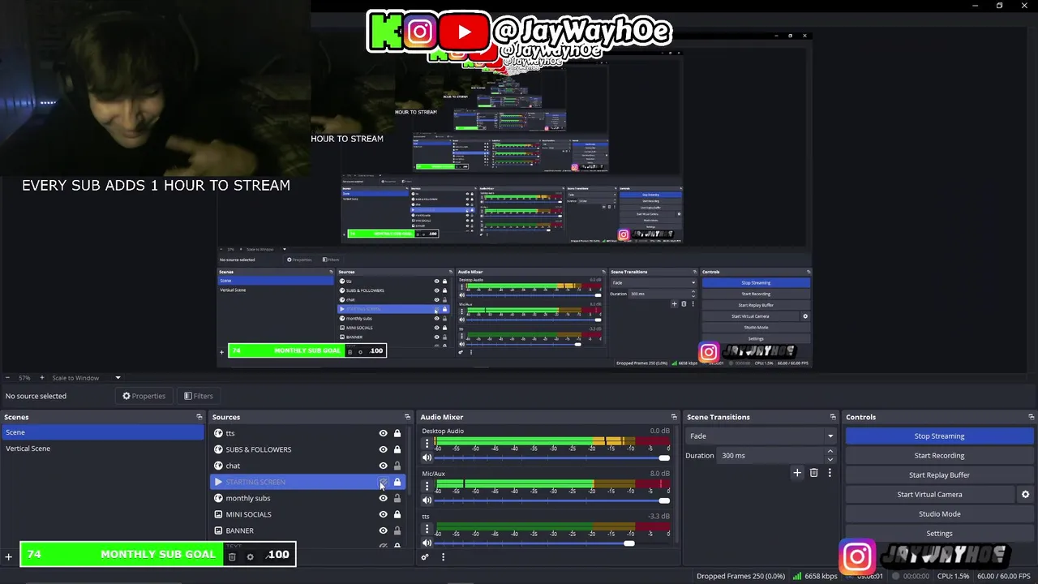This screenshot has width=1038, height=584.
Task: Zoom in preview with the plus icon
Action: click(x=42, y=378)
